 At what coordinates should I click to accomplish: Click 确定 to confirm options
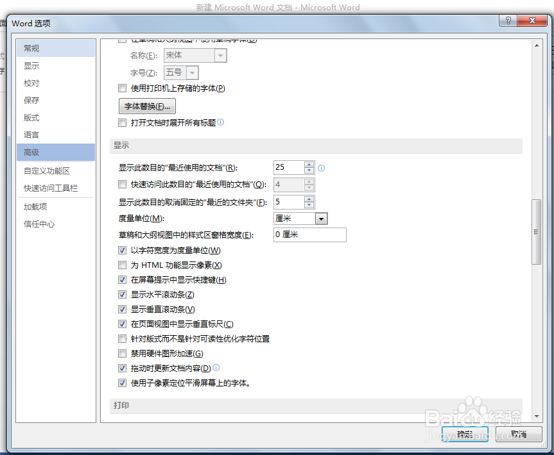(465, 434)
